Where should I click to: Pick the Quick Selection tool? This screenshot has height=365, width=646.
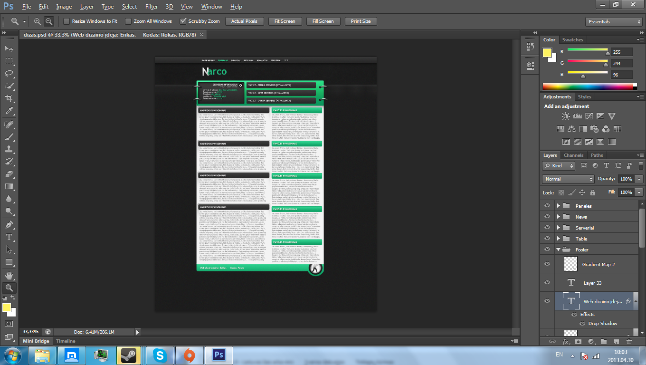coord(9,86)
